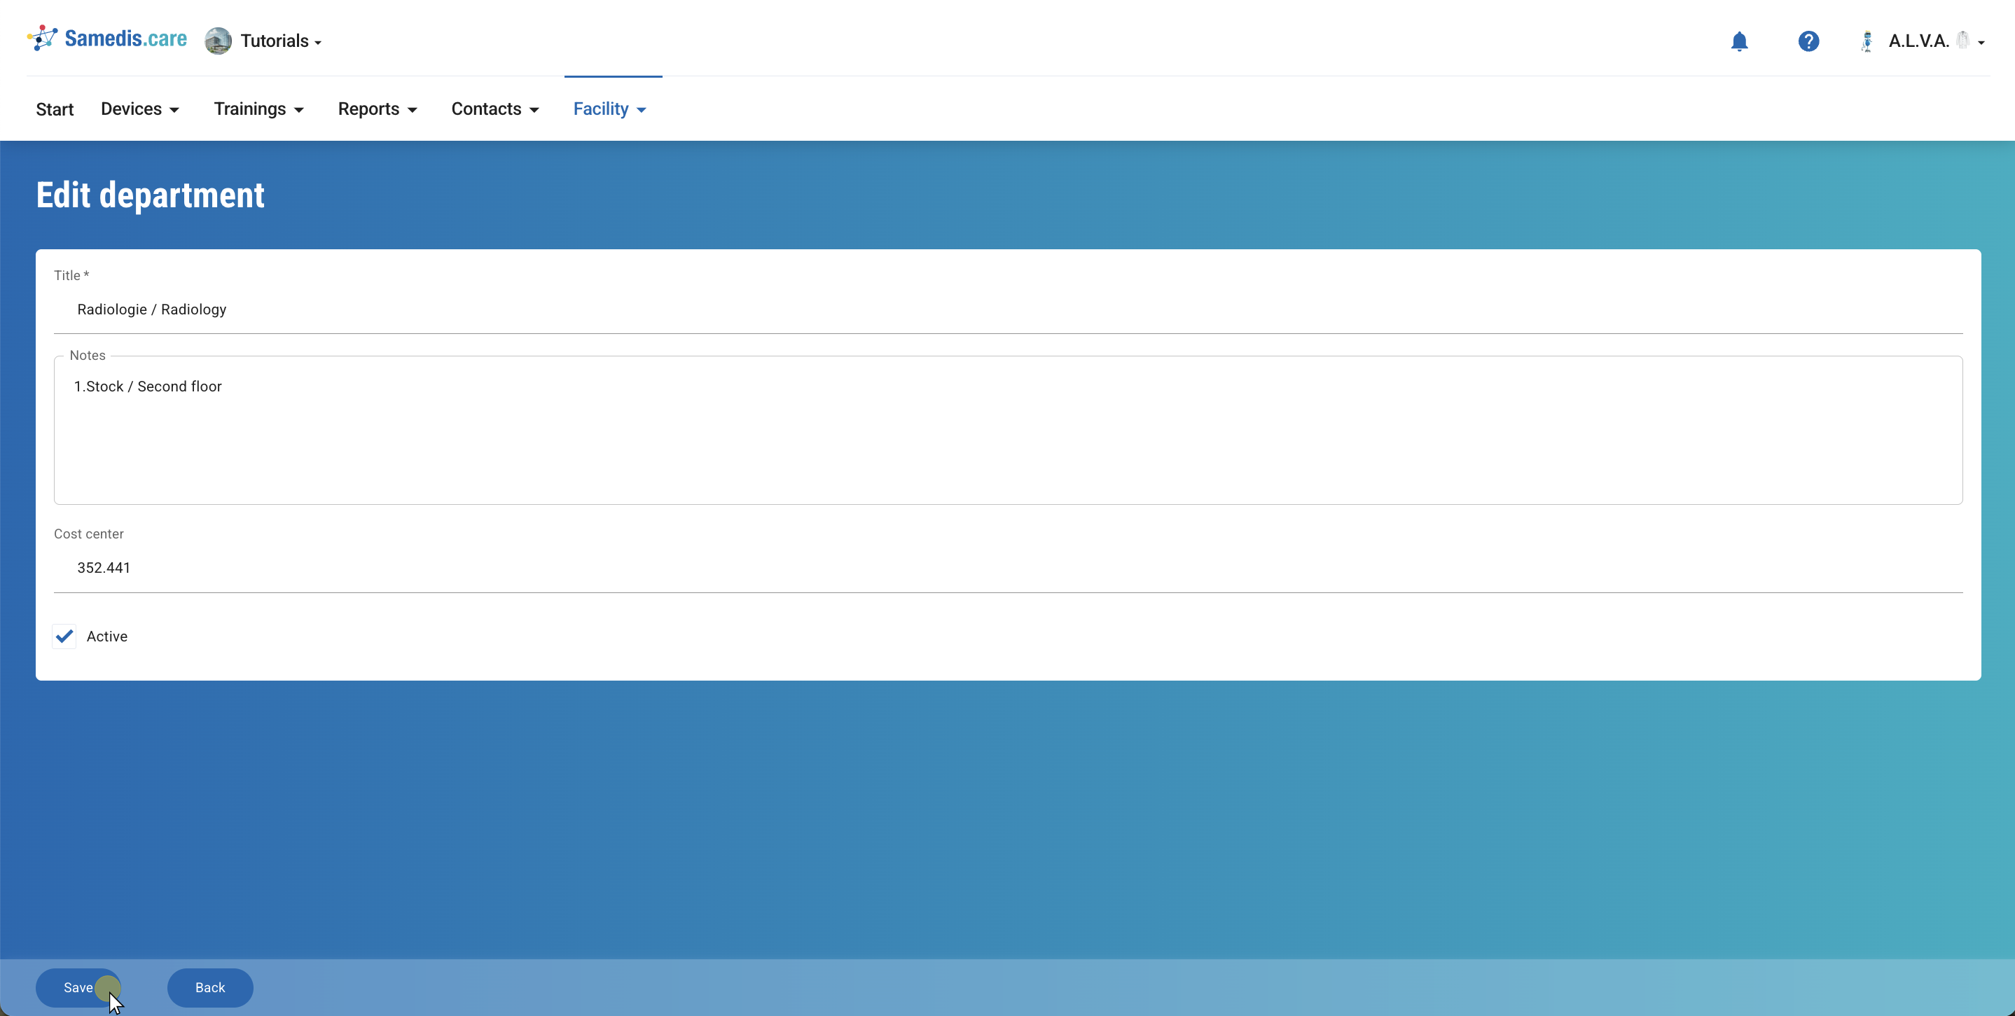Open the notifications bell icon
Screen dimensions: 2015x1016
click(x=1739, y=41)
